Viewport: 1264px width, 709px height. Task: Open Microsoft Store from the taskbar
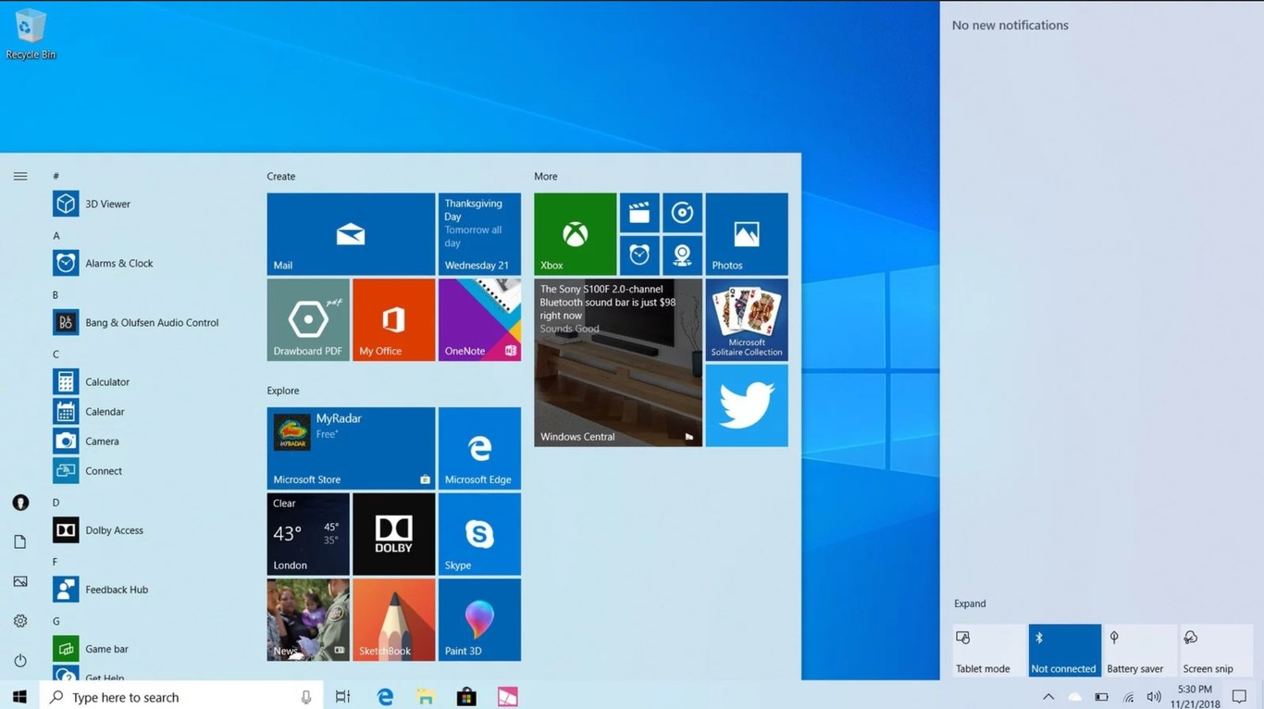tap(466, 697)
